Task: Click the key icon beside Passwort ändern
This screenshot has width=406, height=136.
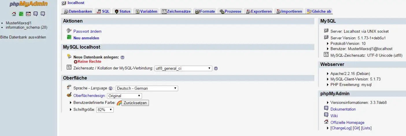Action: pos(69,31)
